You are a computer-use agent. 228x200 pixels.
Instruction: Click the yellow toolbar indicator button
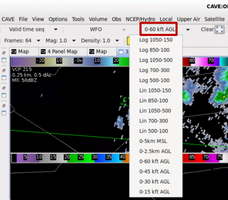point(128,41)
